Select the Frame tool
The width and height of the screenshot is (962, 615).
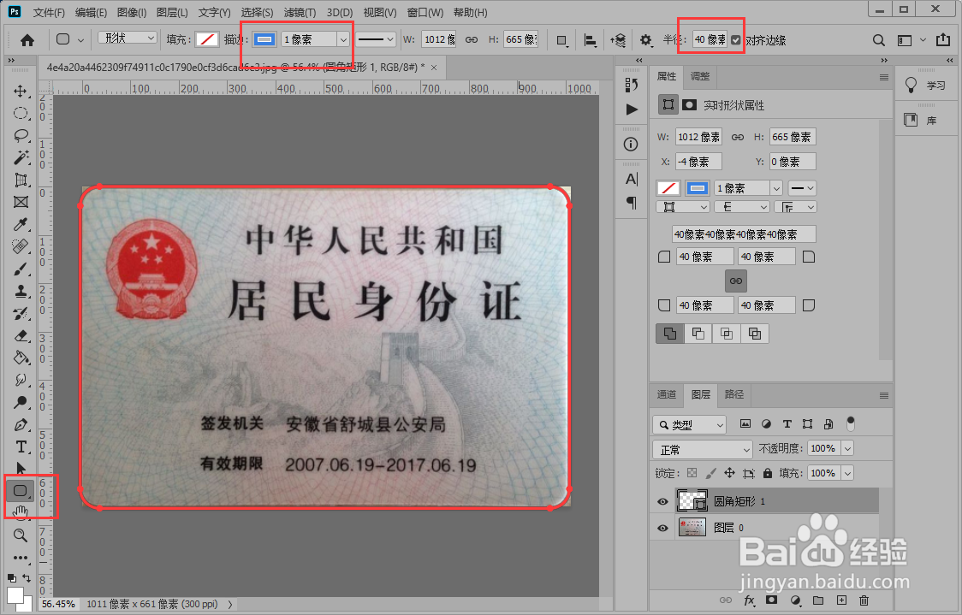21,203
